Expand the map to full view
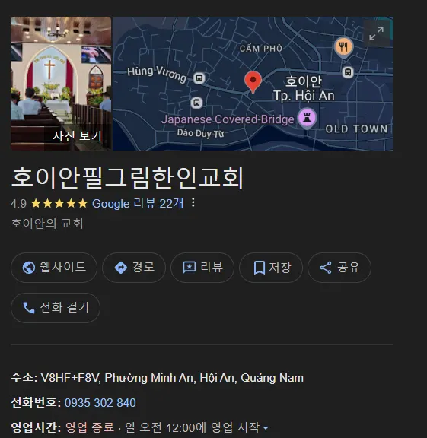This screenshot has width=427, height=438. point(376,33)
